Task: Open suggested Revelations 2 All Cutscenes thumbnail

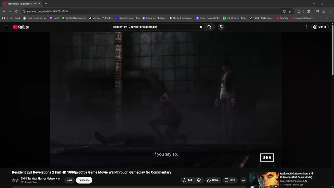Action: [264, 180]
